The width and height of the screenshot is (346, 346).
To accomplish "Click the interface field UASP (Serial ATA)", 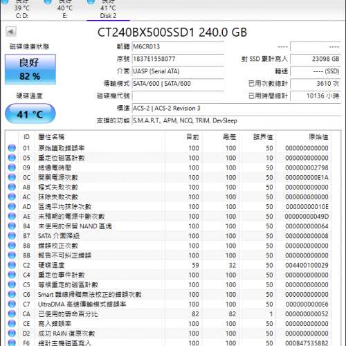I will click(x=178, y=71).
